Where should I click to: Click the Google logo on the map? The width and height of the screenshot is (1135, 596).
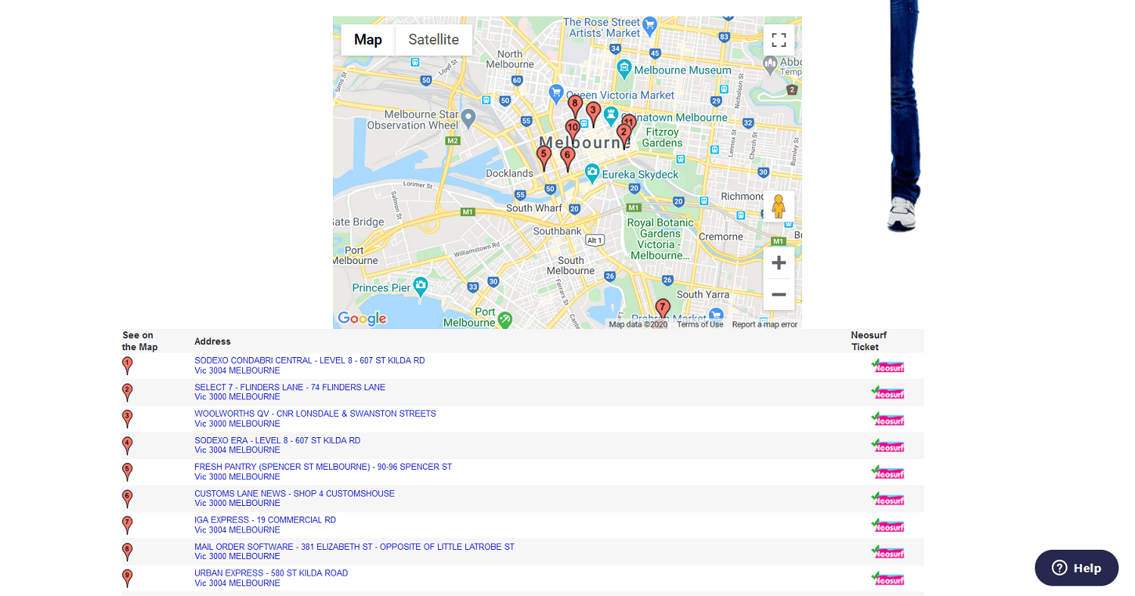pyautogui.click(x=362, y=318)
